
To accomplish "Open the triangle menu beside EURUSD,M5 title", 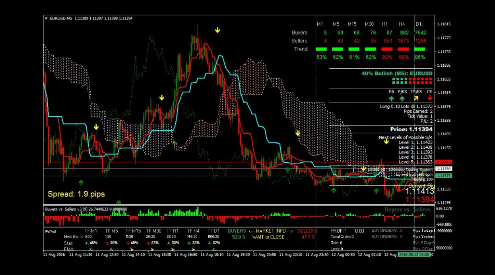I will tap(46, 18).
